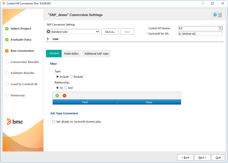The image size is (228, 163).
Task: Select the Exclude radio button
Action: coord(71,77)
